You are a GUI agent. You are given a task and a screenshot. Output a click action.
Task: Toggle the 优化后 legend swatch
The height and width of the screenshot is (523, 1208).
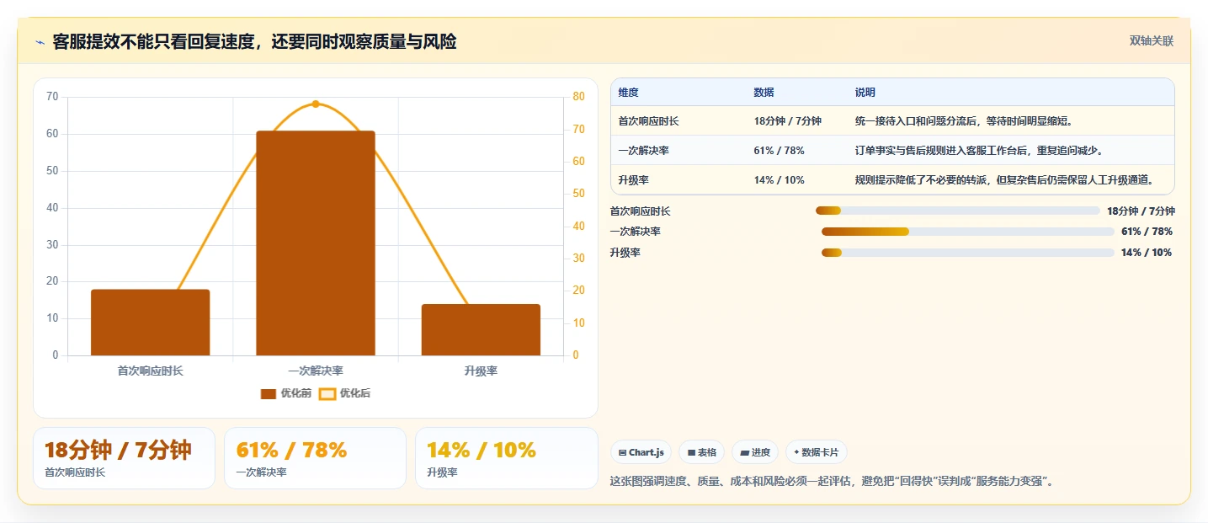[327, 393]
